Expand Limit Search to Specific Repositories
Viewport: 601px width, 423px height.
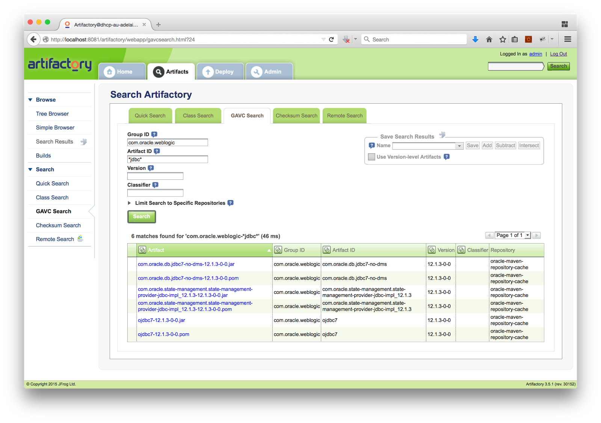tap(130, 203)
